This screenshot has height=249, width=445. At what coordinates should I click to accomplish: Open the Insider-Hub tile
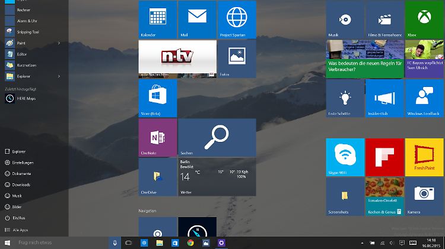tap(384, 98)
